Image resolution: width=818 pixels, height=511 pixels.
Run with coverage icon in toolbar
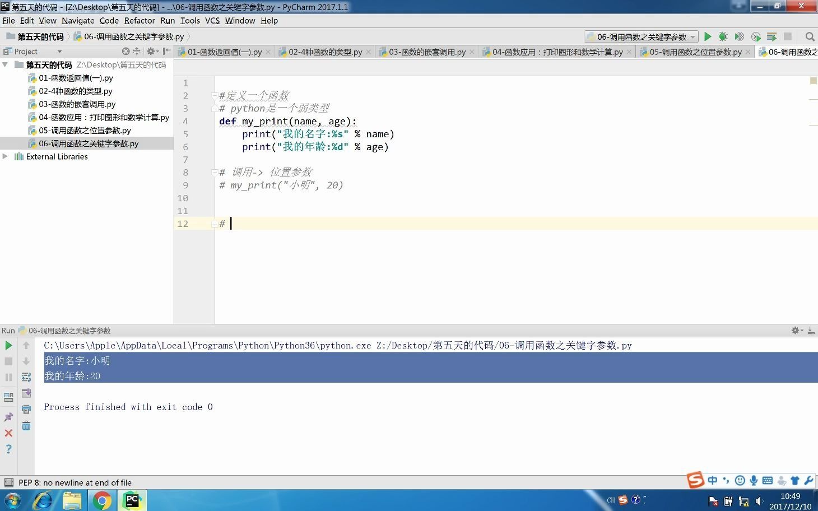[740, 36]
